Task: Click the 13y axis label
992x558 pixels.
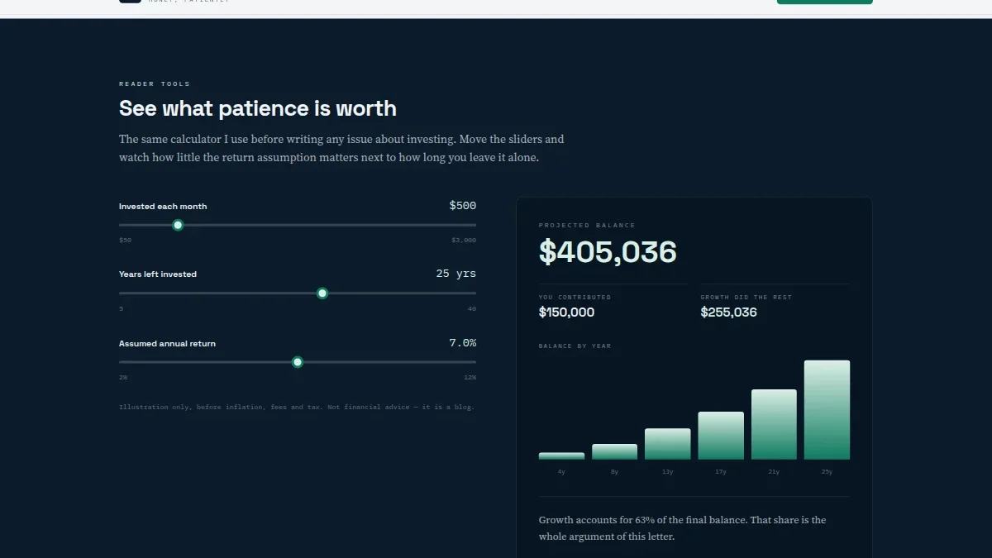Action: point(668,472)
